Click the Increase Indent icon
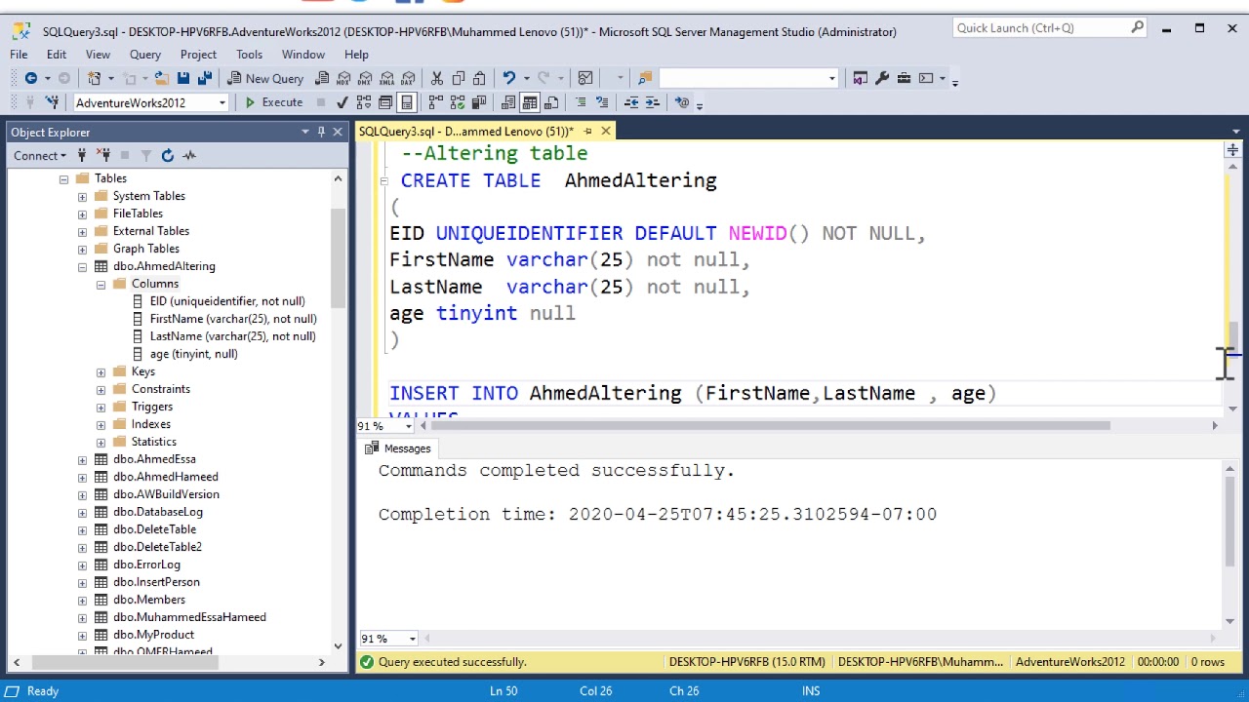Viewport: 1249px width, 702px height. coord(653,102)
